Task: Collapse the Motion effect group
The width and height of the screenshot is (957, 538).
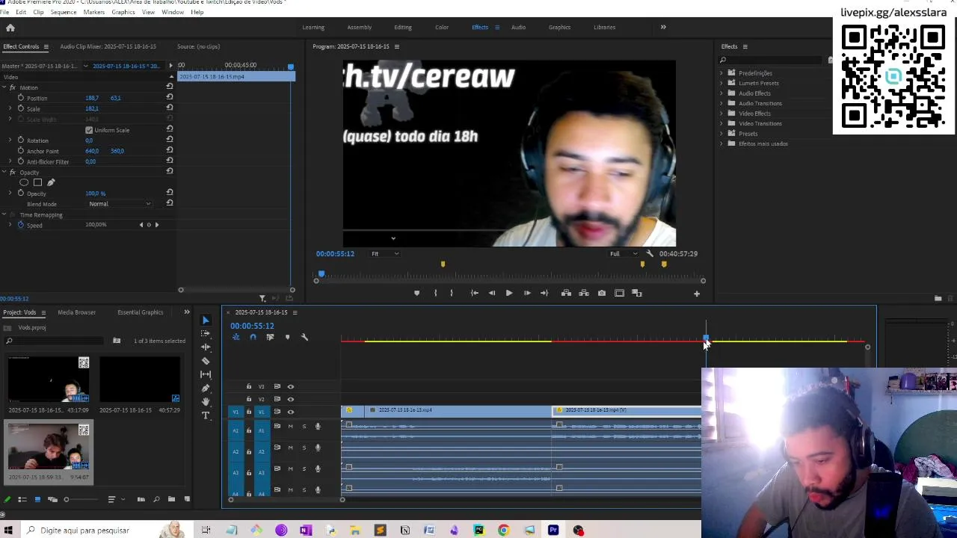Action: coord(4,87)
